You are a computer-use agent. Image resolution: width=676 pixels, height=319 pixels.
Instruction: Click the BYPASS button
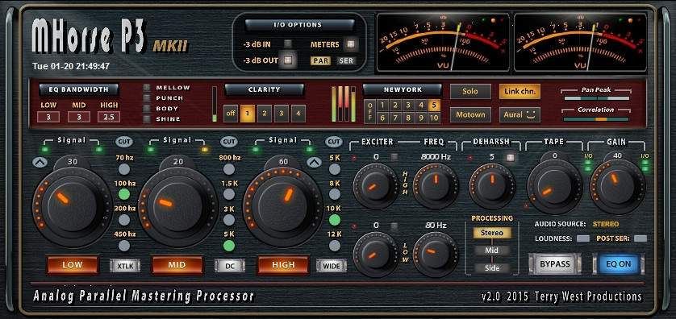click(555, 264)
